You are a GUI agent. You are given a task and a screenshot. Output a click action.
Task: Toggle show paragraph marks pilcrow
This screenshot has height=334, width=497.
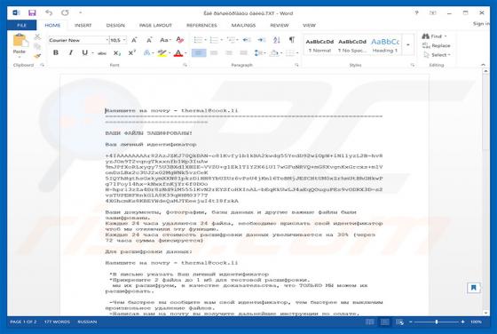291,40
